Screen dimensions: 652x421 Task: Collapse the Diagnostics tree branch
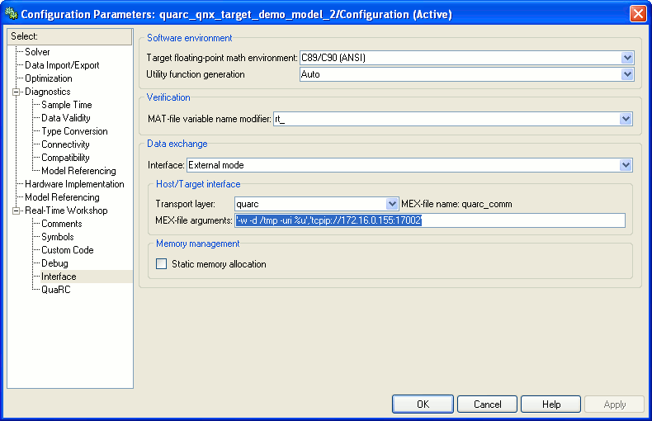[17, 92]
